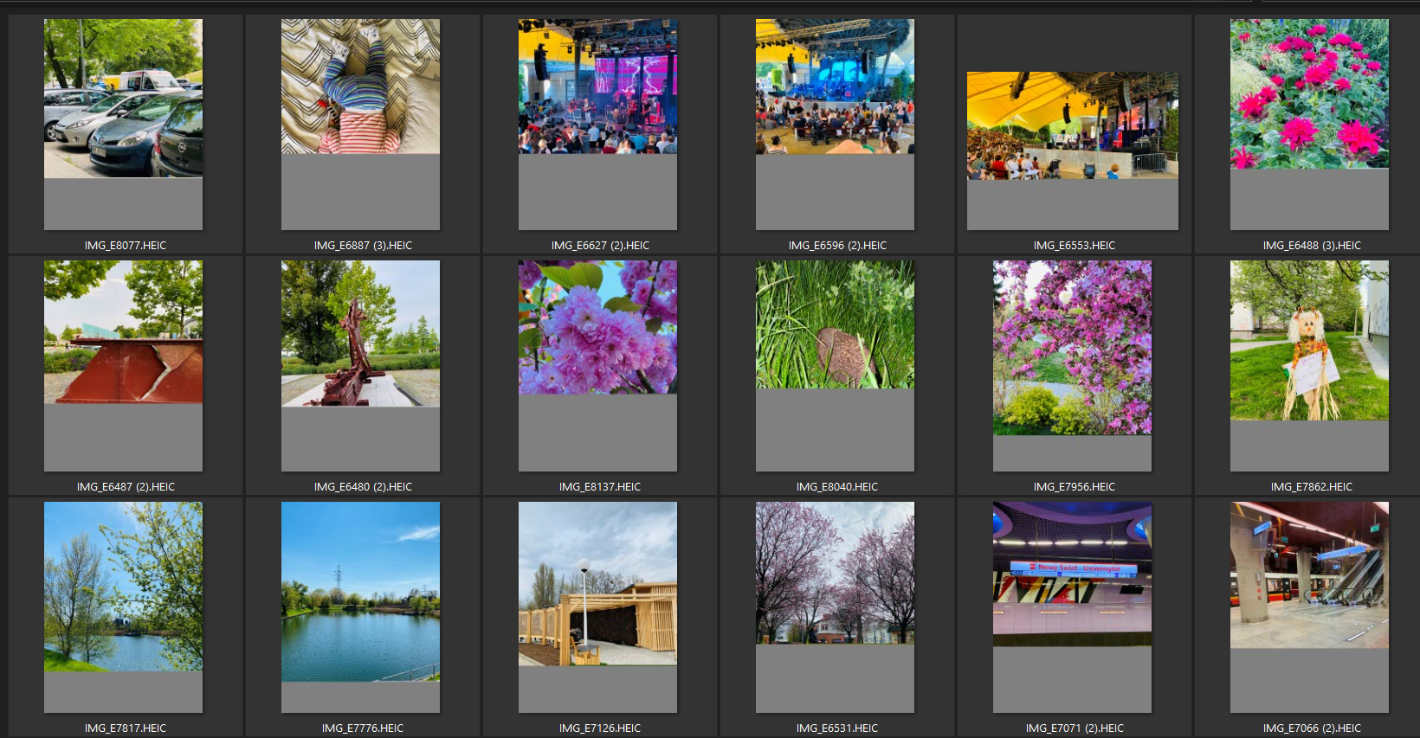The image size is (1420, 738).
Task: Select the cracked red metal sculpture photo
Action: [x=123, y=332]
